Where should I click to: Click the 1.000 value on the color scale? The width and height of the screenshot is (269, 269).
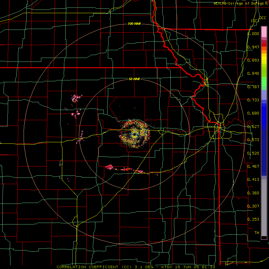click(253, 33)
